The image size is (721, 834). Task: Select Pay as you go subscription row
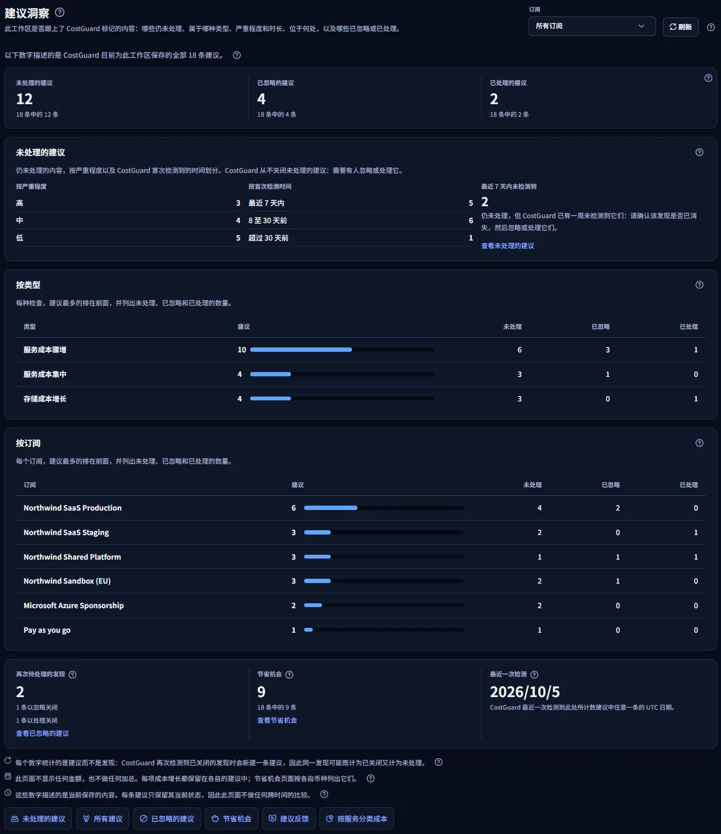[x=360, y=630]
